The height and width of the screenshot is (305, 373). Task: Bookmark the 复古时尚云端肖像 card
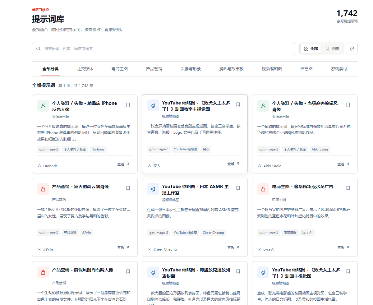128,188
